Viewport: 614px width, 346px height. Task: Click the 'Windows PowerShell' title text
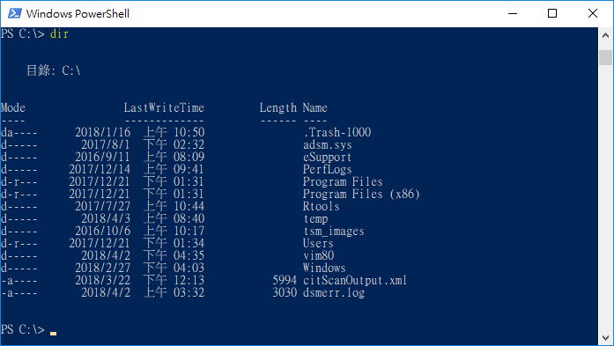point(78,14)
